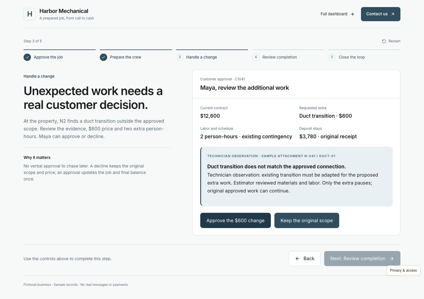This screenshot has width=424, height=299.
Task: Click the Requested extra label
Action: 313,108
